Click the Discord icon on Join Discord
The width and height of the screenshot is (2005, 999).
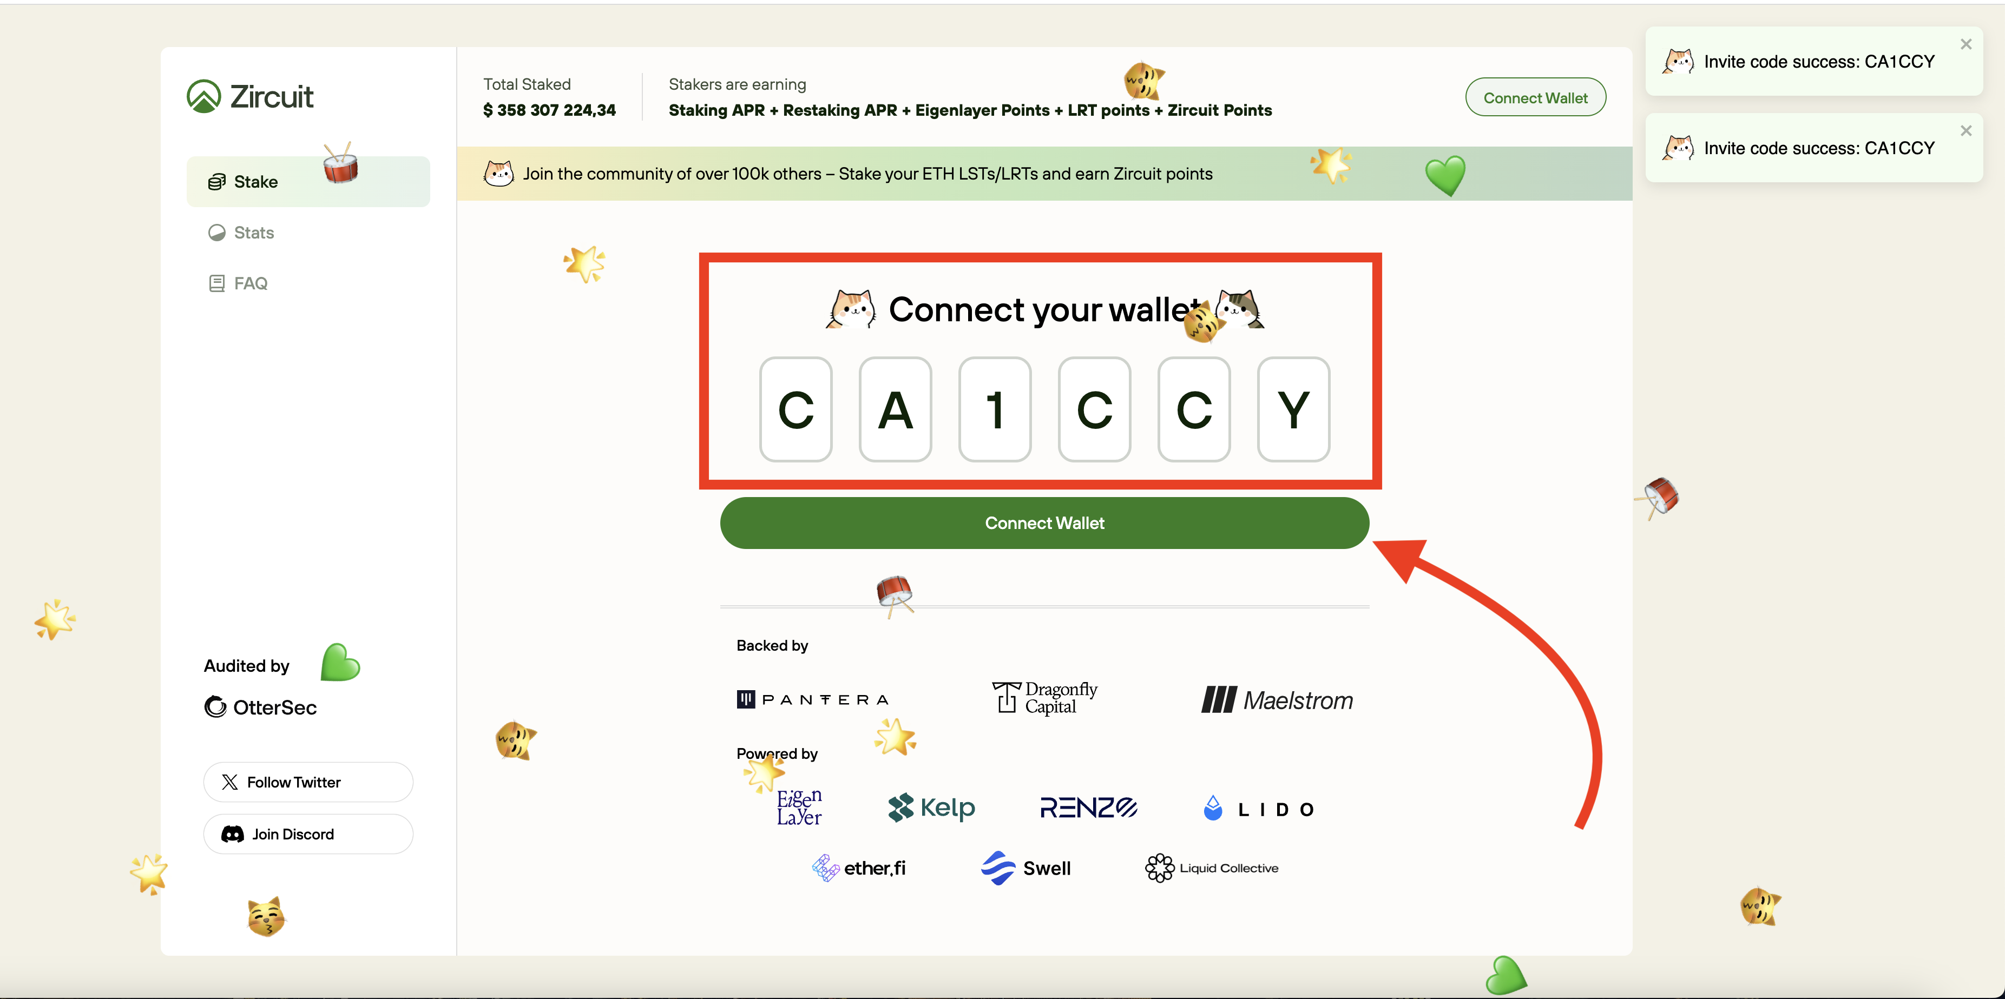232,834
